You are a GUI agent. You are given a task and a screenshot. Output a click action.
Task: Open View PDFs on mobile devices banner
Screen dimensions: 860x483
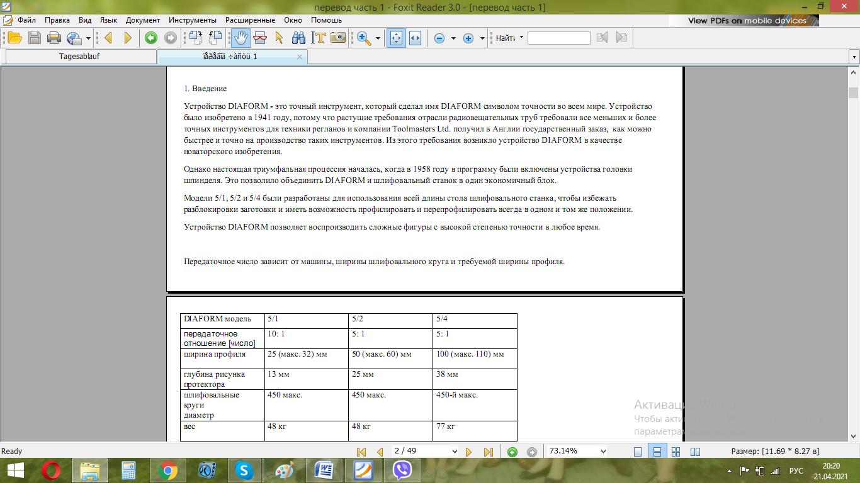(744, 21)
